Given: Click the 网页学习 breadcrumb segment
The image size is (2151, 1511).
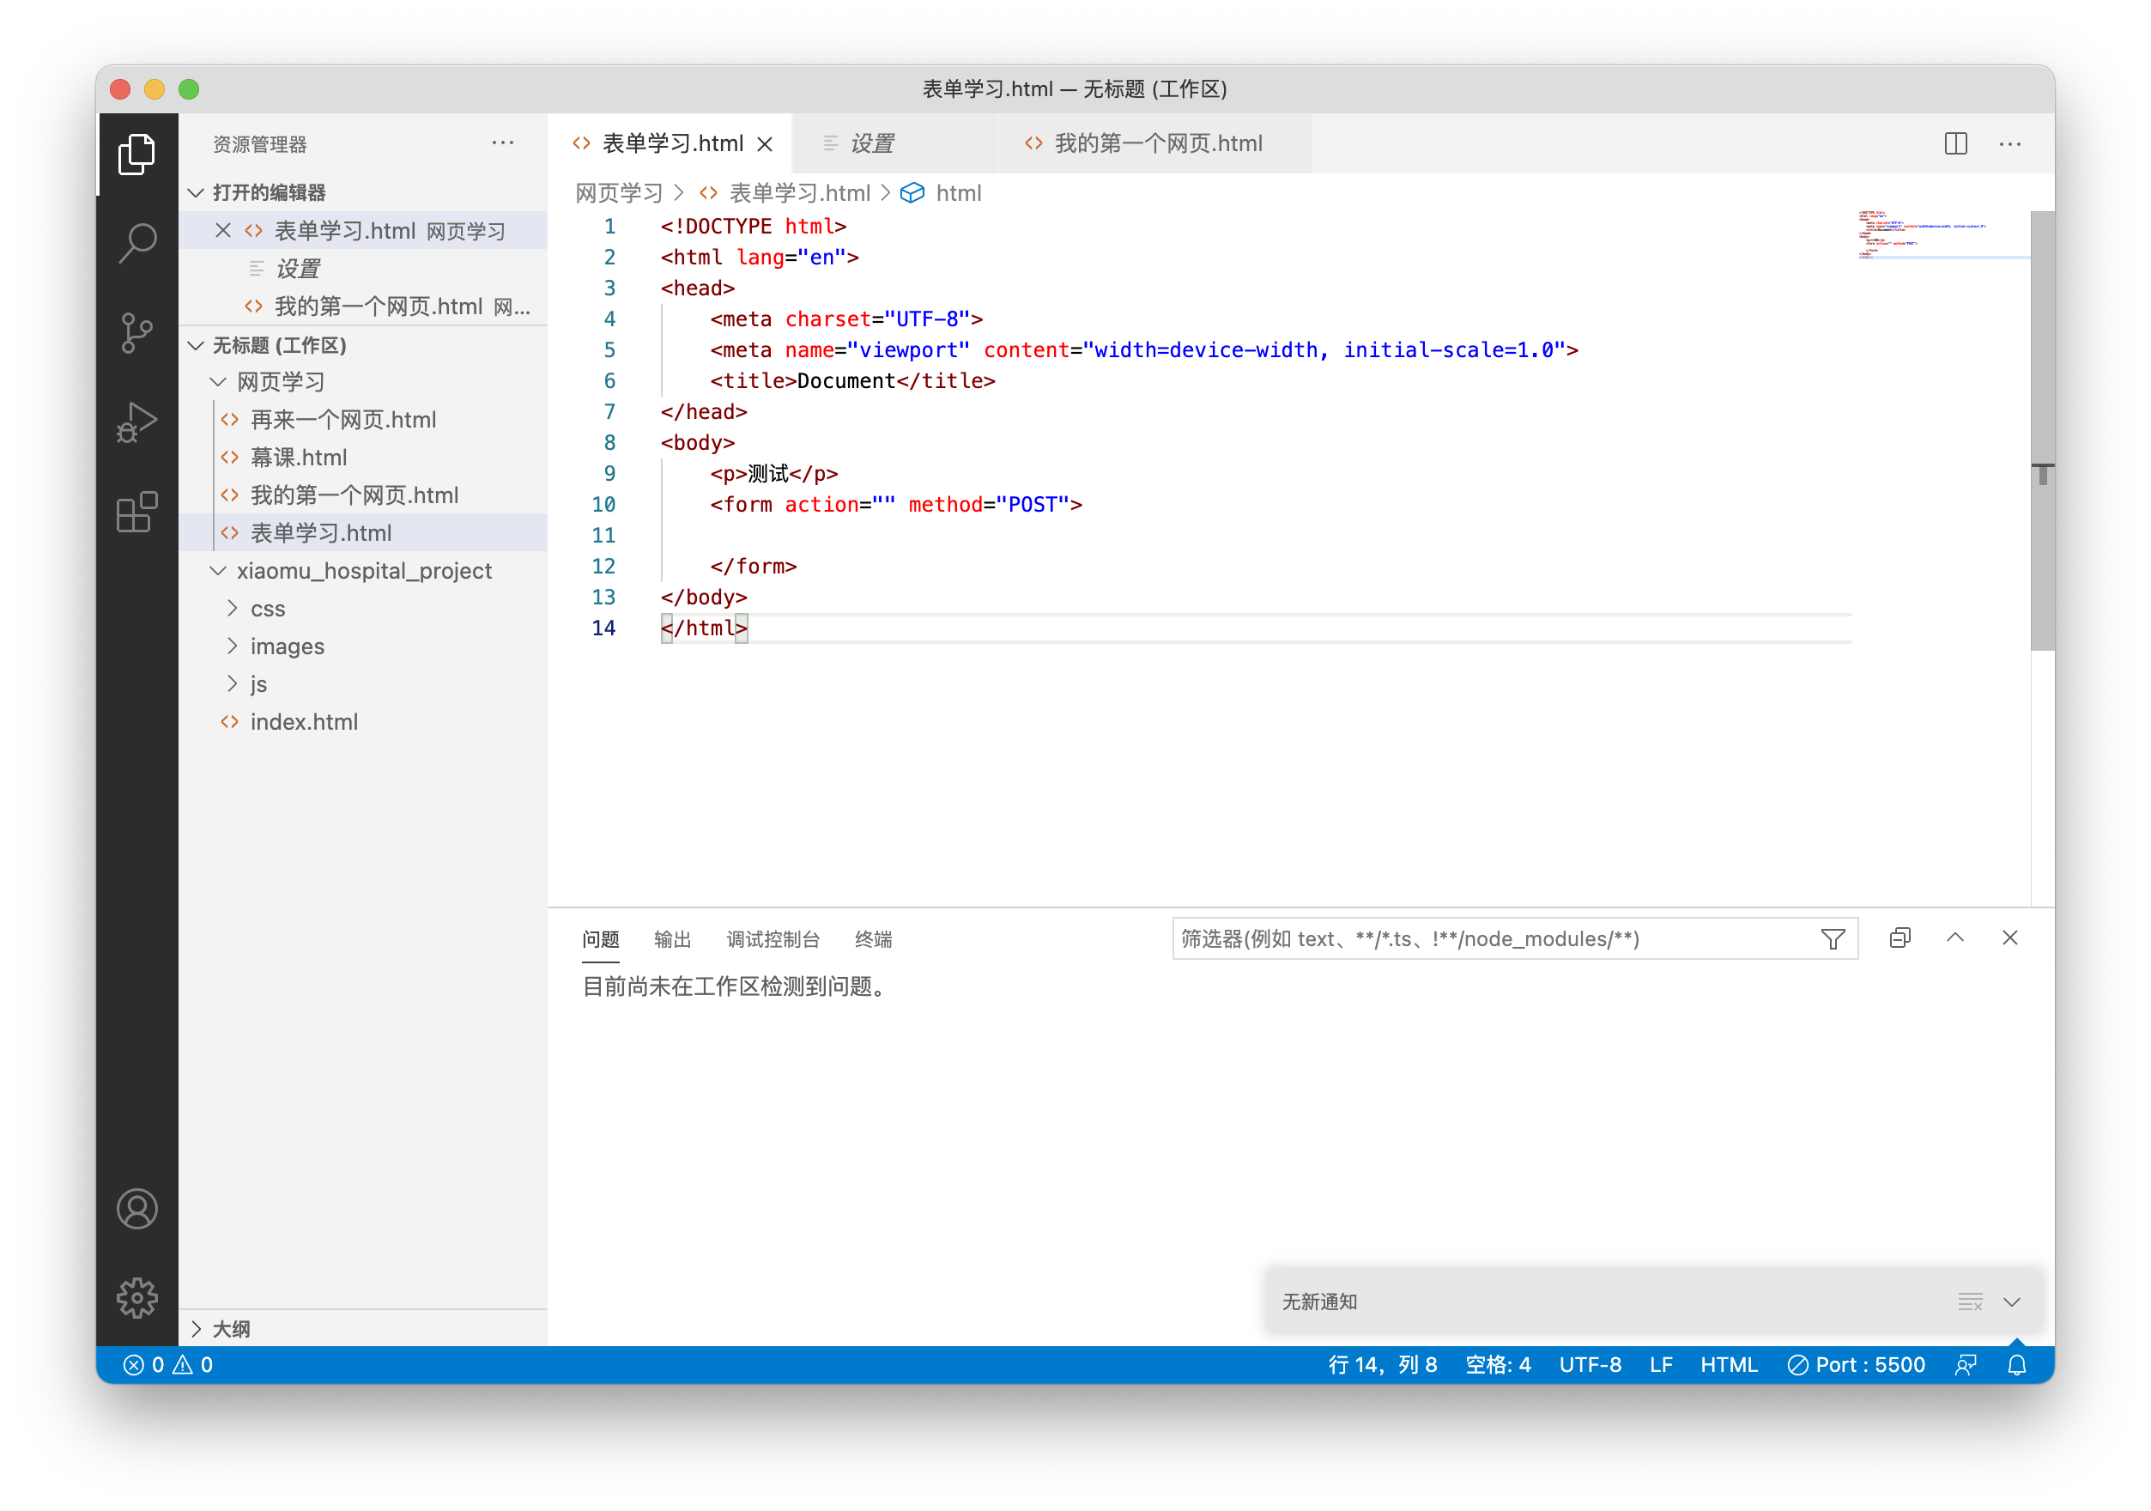Looking at the screenshot, I should point(618,193).
